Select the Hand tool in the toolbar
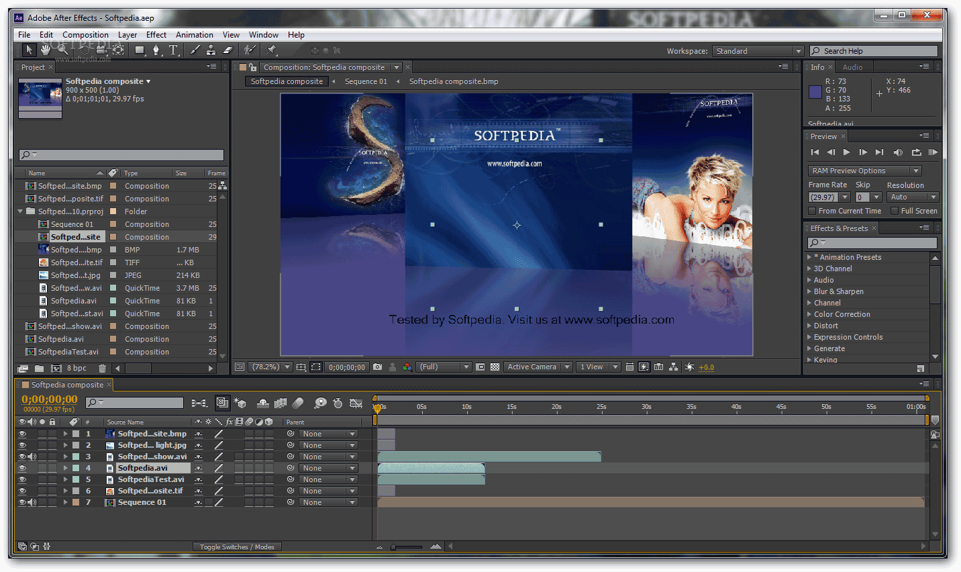Screen dimensions: 961x572 click(46, 50)
